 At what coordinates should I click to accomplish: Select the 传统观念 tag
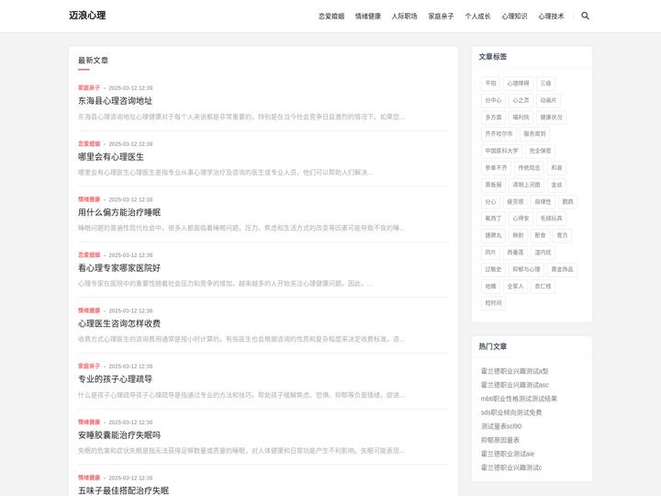pos(529,167)
